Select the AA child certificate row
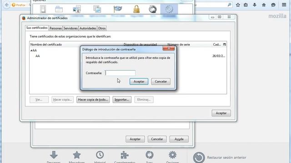Screen dimensions: 291x163 (128, 56)
